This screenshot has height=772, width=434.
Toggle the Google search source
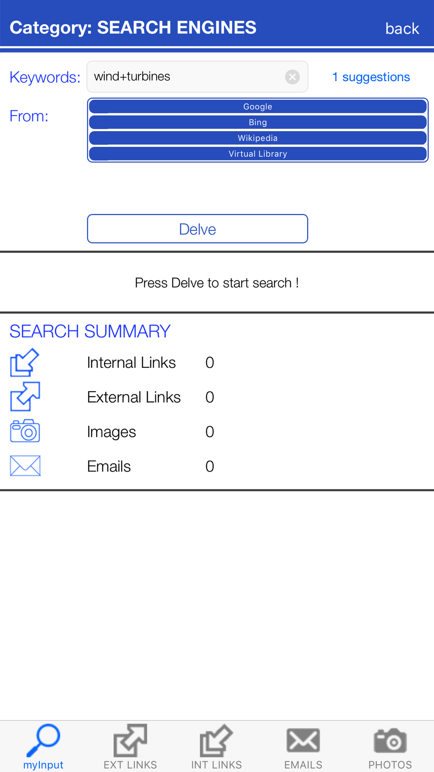point(258,107)
